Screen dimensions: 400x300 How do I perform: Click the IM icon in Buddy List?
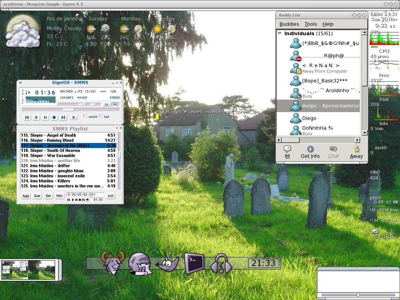(287, 152)
